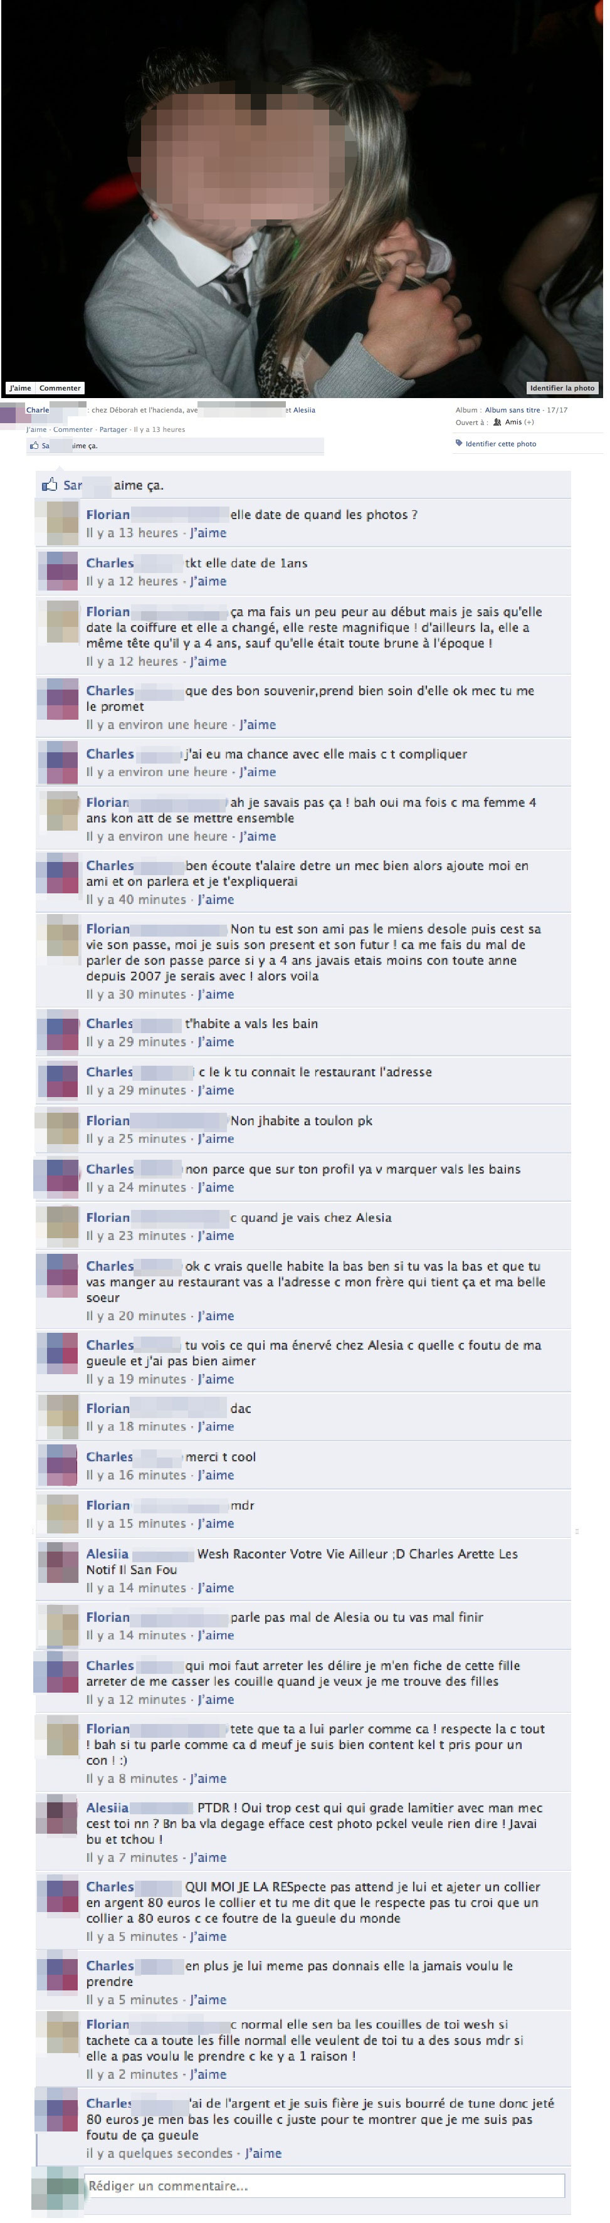Open the 'Album sans titre' album link
The width and height of the screenshot is (610, 2223).
pos(512,410)
